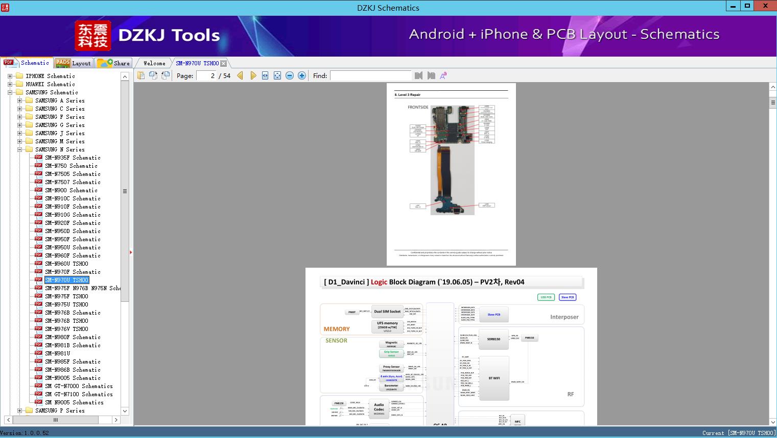
Task: Expand the HUAWEI Schematic tree node
Action: (x=10, y=84)
